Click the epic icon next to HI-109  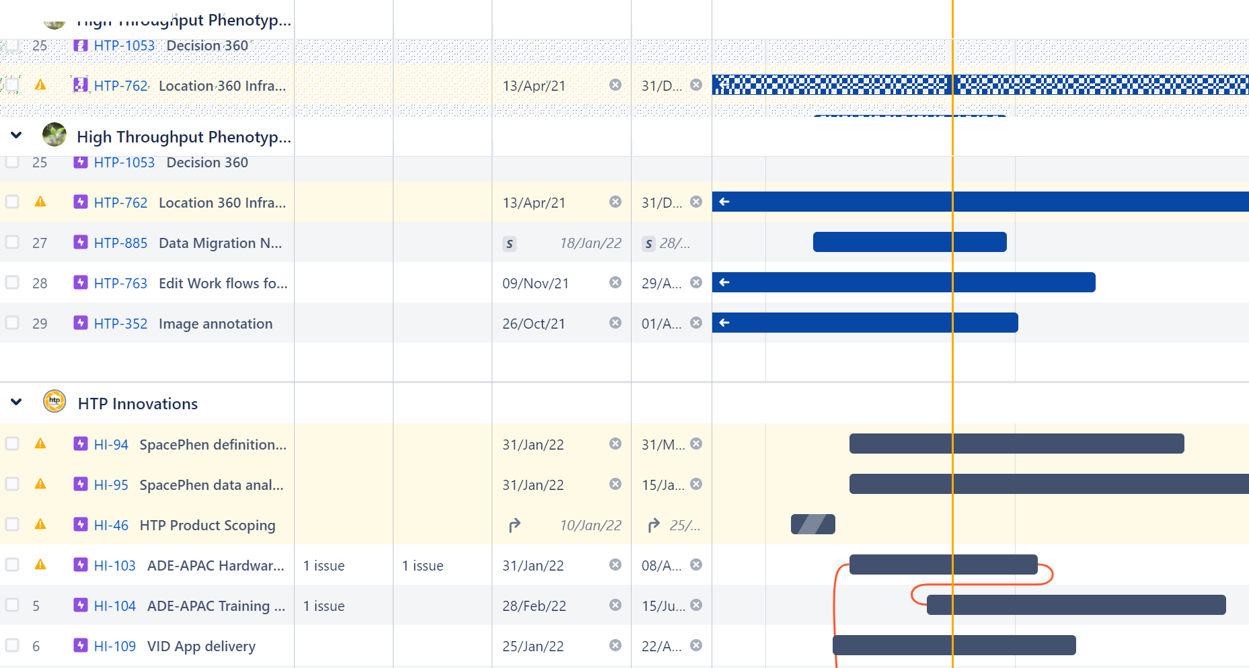coord(81,645)
